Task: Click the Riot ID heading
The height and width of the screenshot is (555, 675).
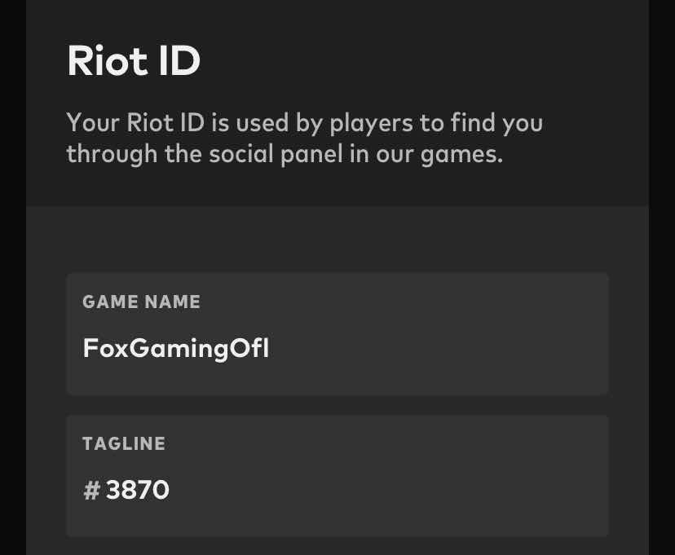Action: tap(134, 61)
